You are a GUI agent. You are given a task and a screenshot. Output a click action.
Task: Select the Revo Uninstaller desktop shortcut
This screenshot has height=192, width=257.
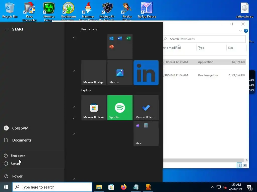point(29,12)
